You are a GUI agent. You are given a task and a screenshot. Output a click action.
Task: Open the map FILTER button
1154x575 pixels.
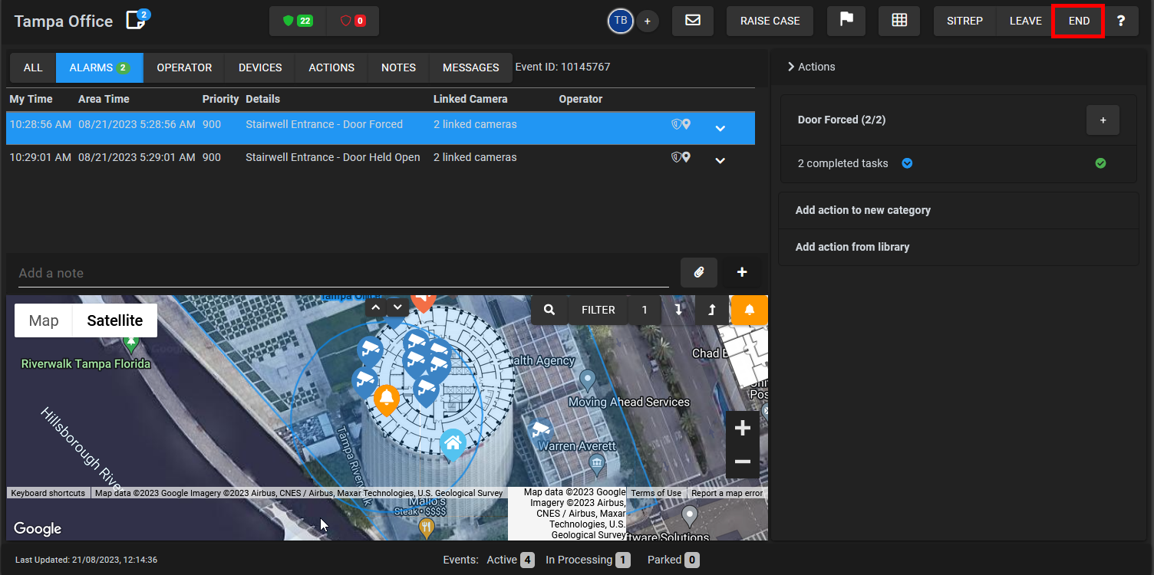point(598,310)
